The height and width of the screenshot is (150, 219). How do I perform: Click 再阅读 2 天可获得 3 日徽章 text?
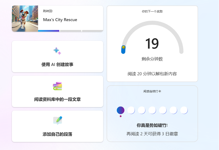[152, 134]
